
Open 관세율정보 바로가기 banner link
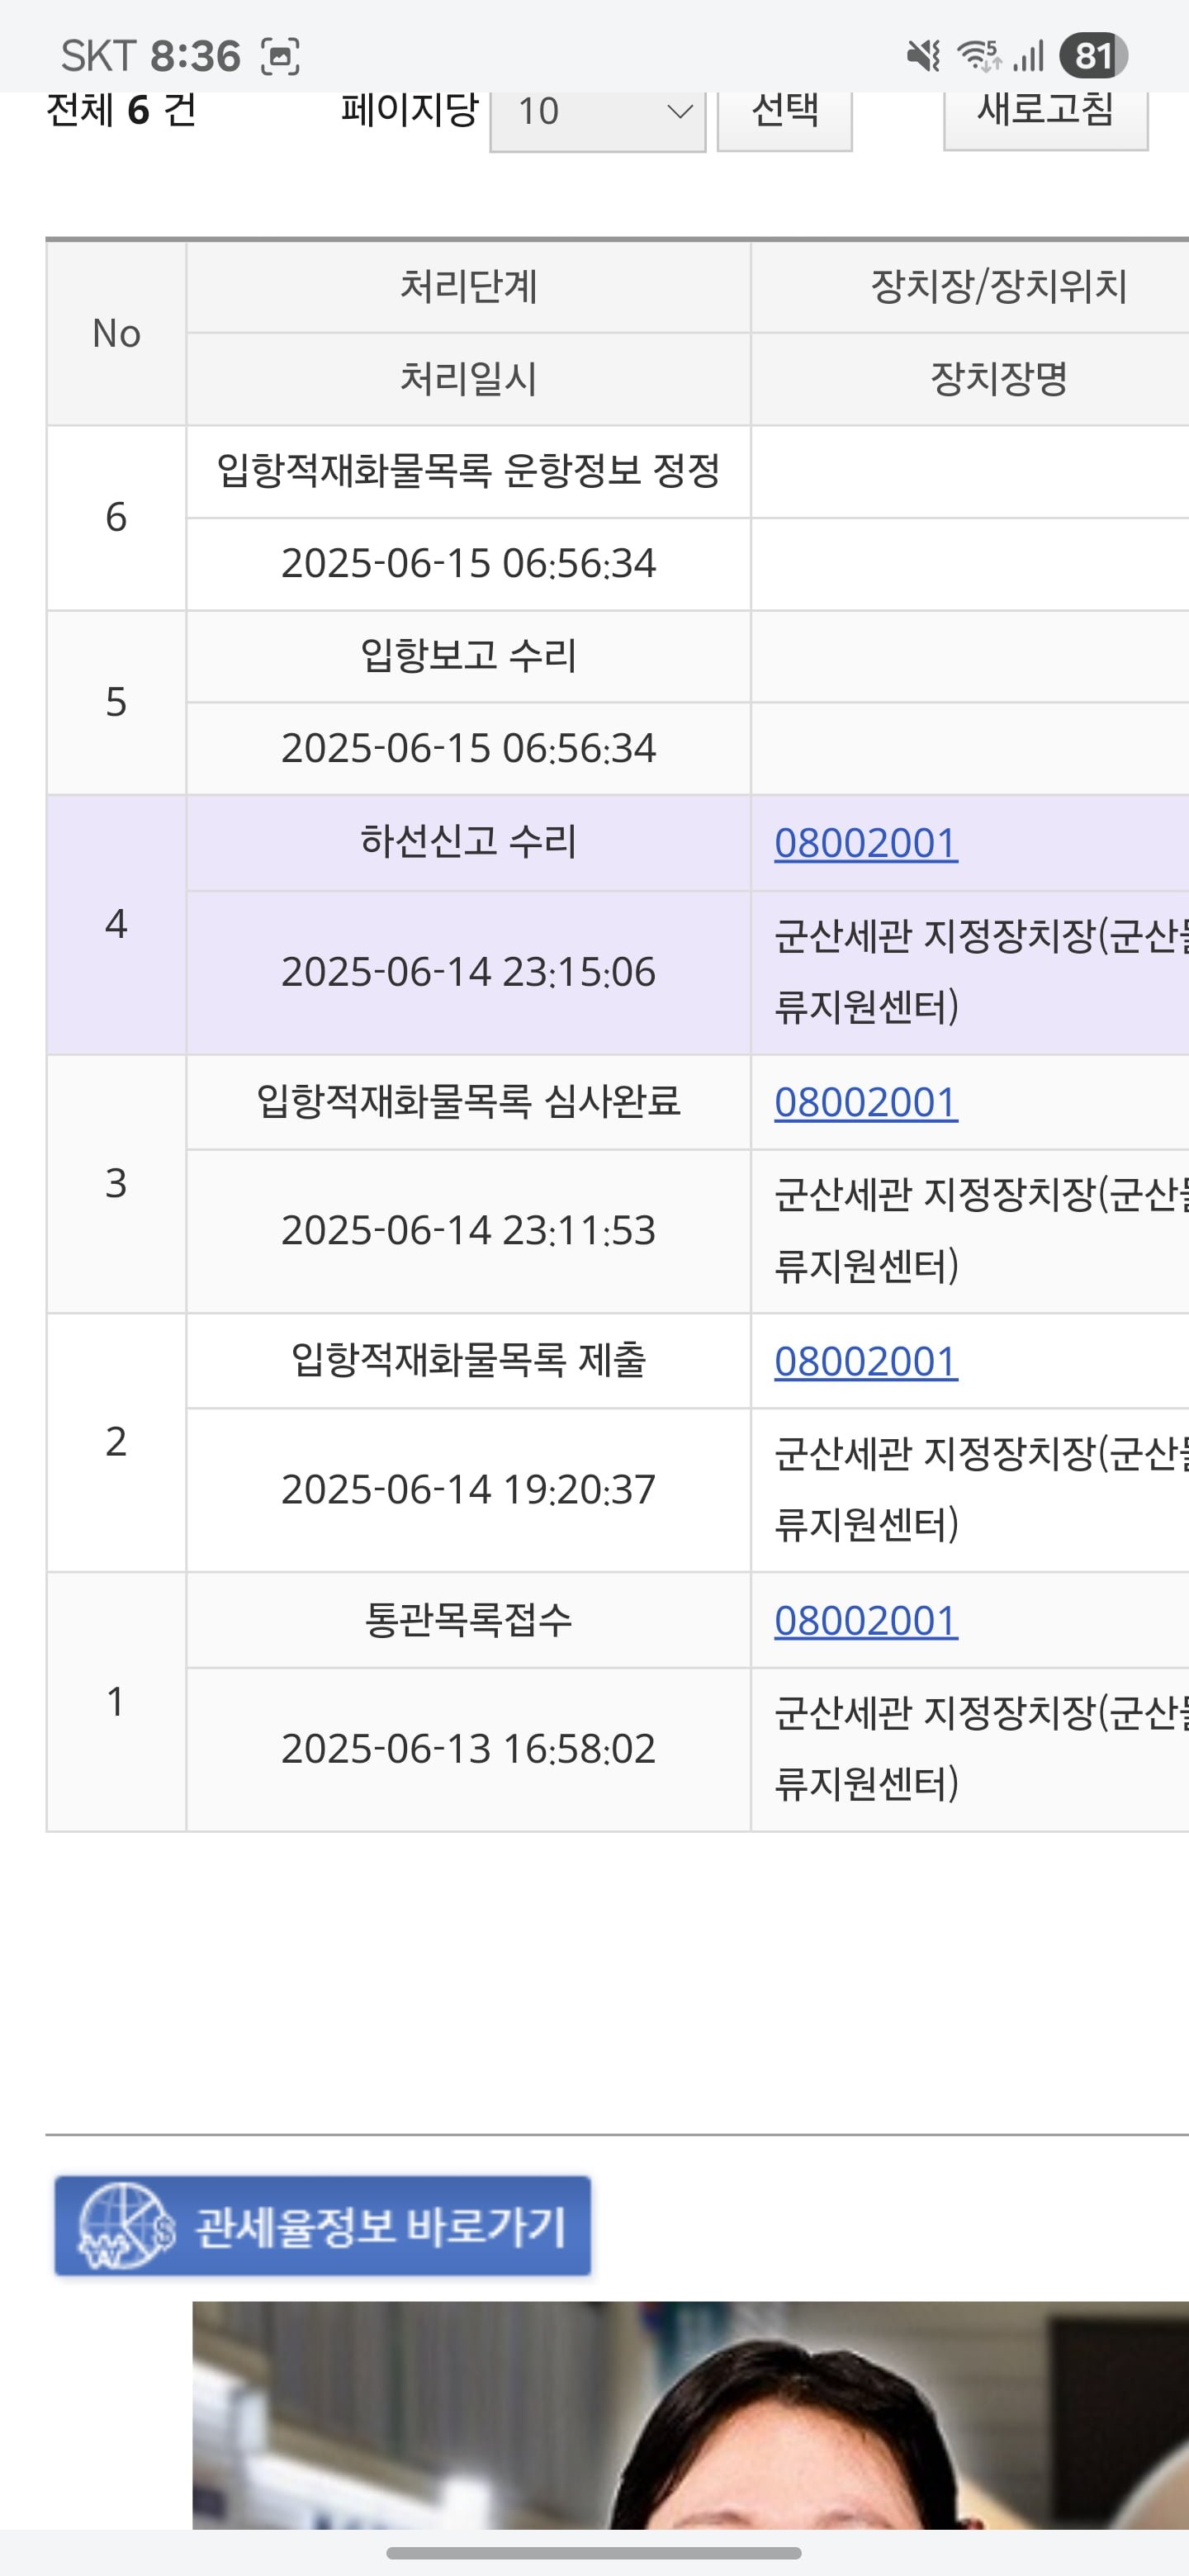click(323, 2226)
